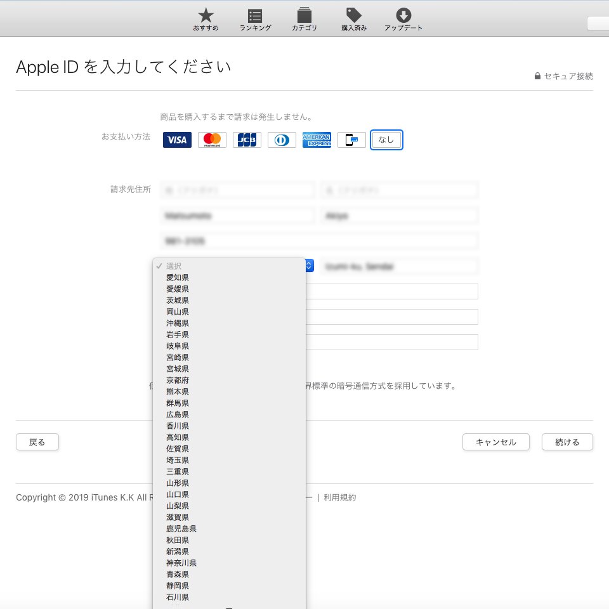Open the おすすめ (Featured) star tab
This screenshot has width=609, height=609.
click(206, 20)
